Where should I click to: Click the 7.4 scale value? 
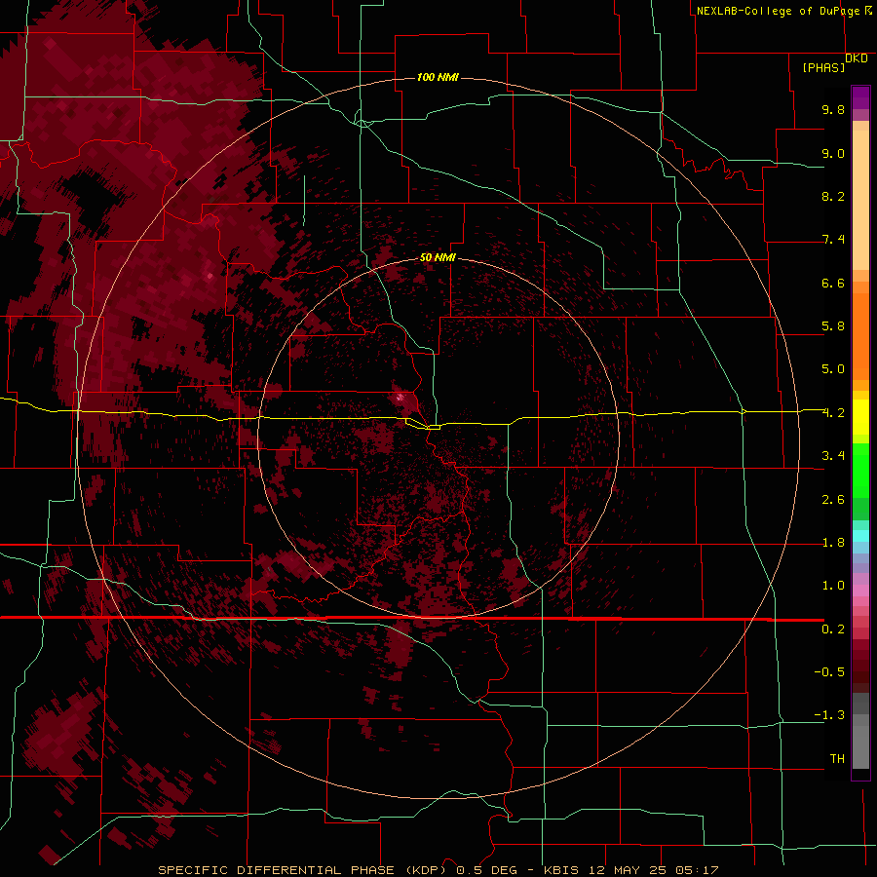pos(833,240)
